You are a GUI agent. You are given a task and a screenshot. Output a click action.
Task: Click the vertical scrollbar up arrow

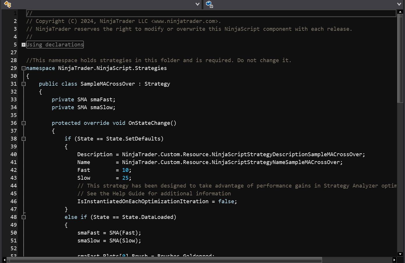(400, 12)
